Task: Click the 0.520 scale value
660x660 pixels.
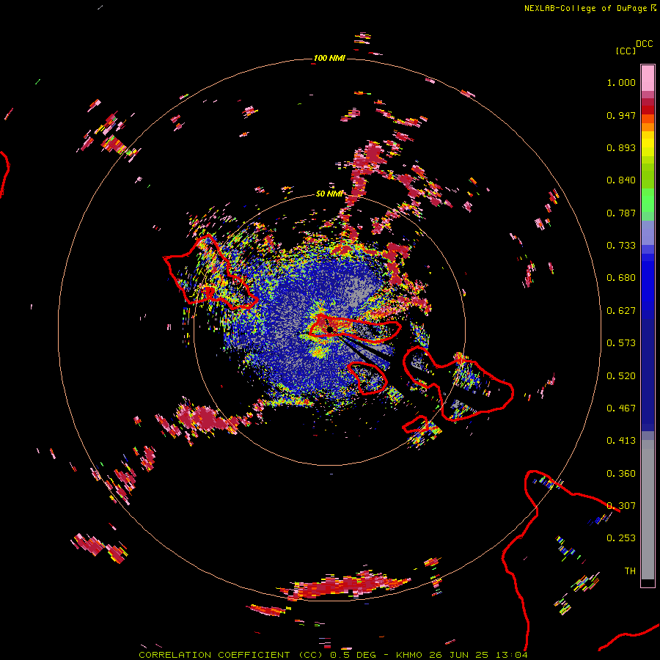Action: 621,376
